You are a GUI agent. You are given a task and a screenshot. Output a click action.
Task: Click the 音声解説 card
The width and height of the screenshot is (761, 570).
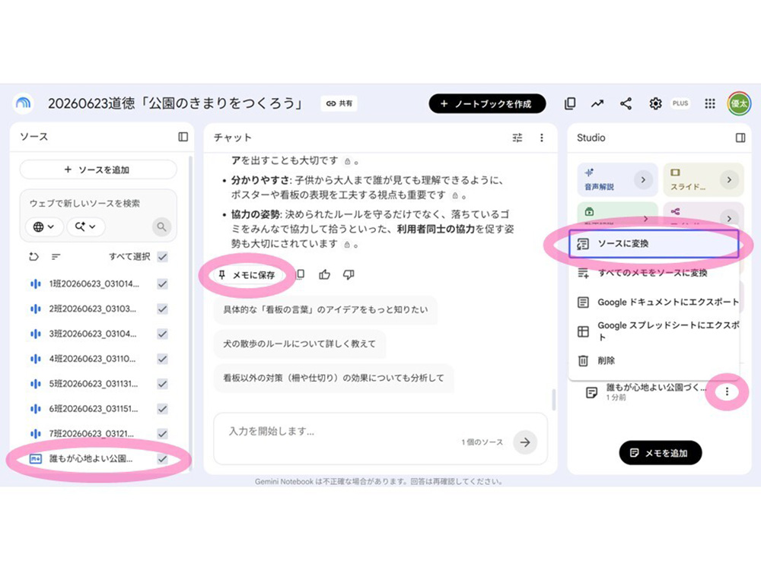617,180
